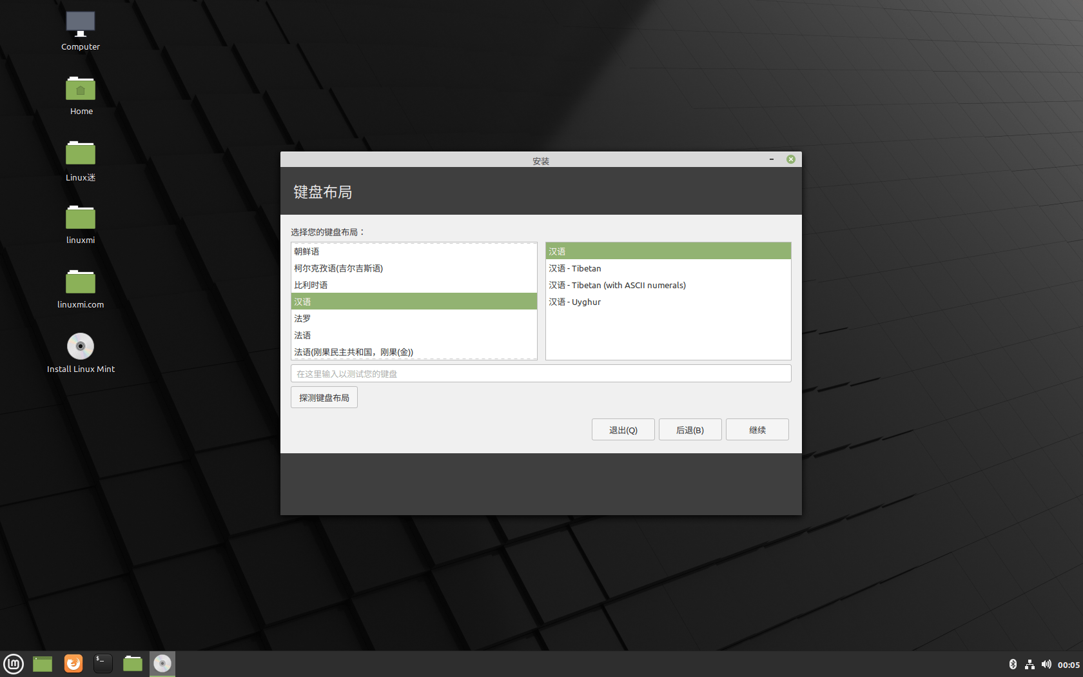The height and width of the screenshot is (677, 1083).
Task: Select 法语 in the layout list
Action: click(302, 335)
